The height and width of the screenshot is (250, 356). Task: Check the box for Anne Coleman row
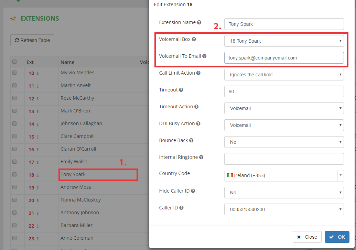point(14,238)
